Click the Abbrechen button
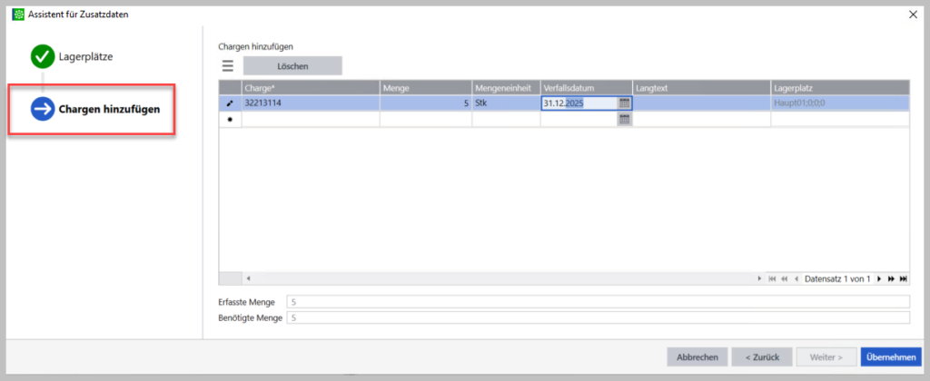930x381 pixels. [x=697, y=357]
